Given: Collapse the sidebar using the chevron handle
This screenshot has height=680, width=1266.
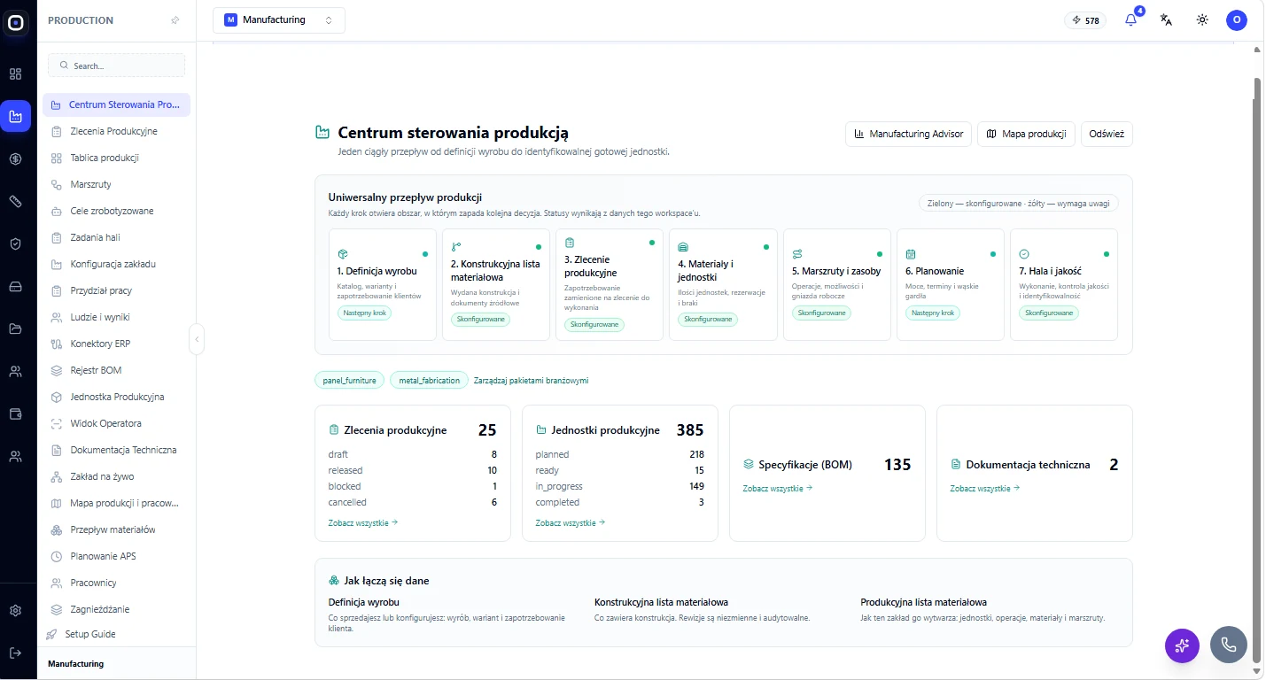Looking at the screenshot, I should 197,339.
